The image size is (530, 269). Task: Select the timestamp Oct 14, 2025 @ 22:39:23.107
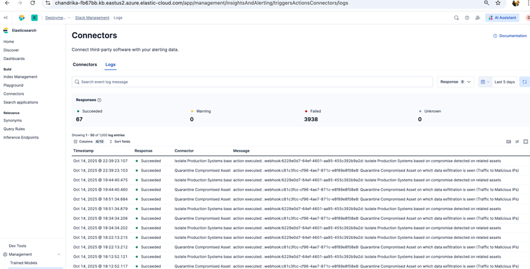point(101,161)
